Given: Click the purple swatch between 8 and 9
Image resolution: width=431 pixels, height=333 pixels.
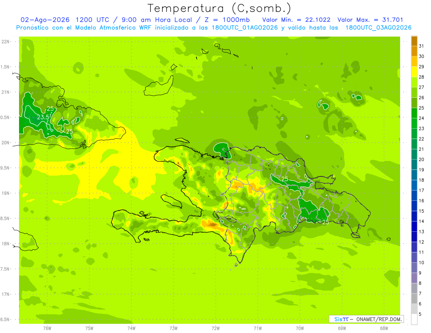Looking at the screenshot, I should pos(414,278).
